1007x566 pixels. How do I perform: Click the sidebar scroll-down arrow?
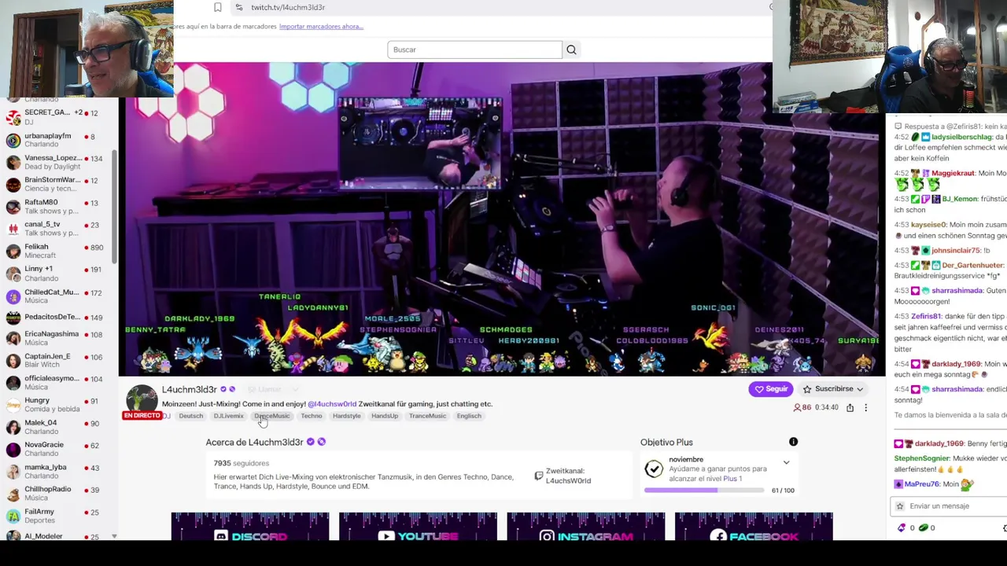point(114,537)
